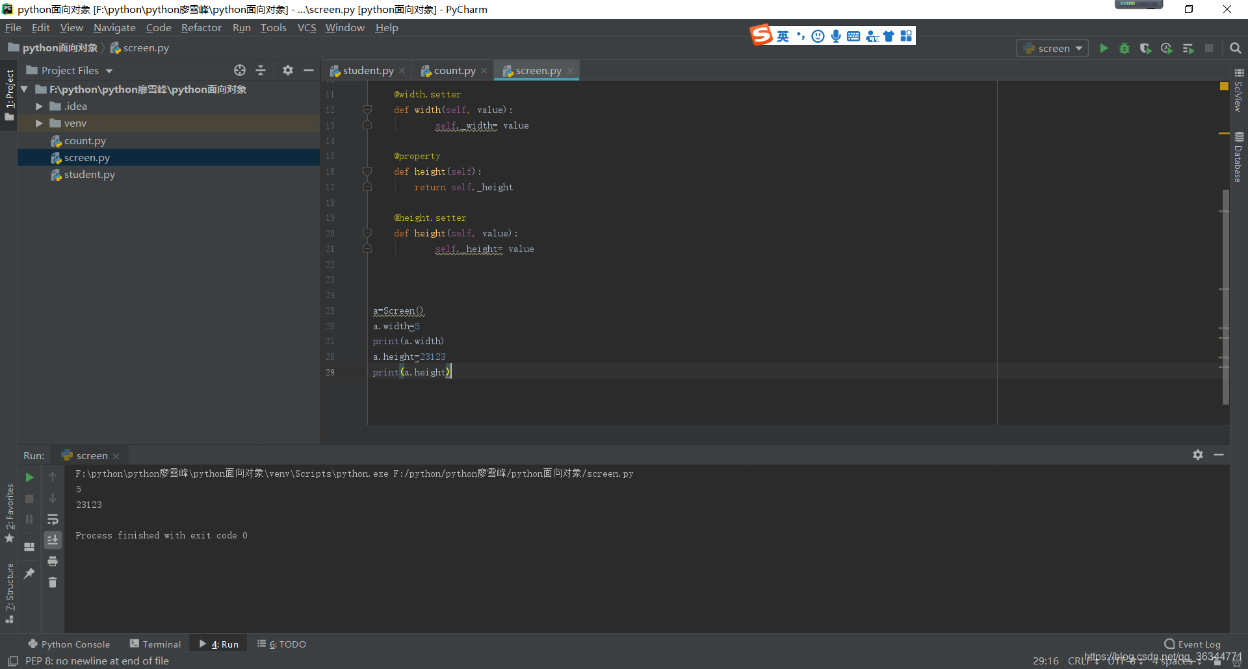Open Sogou emoji panel

[818, 36]
